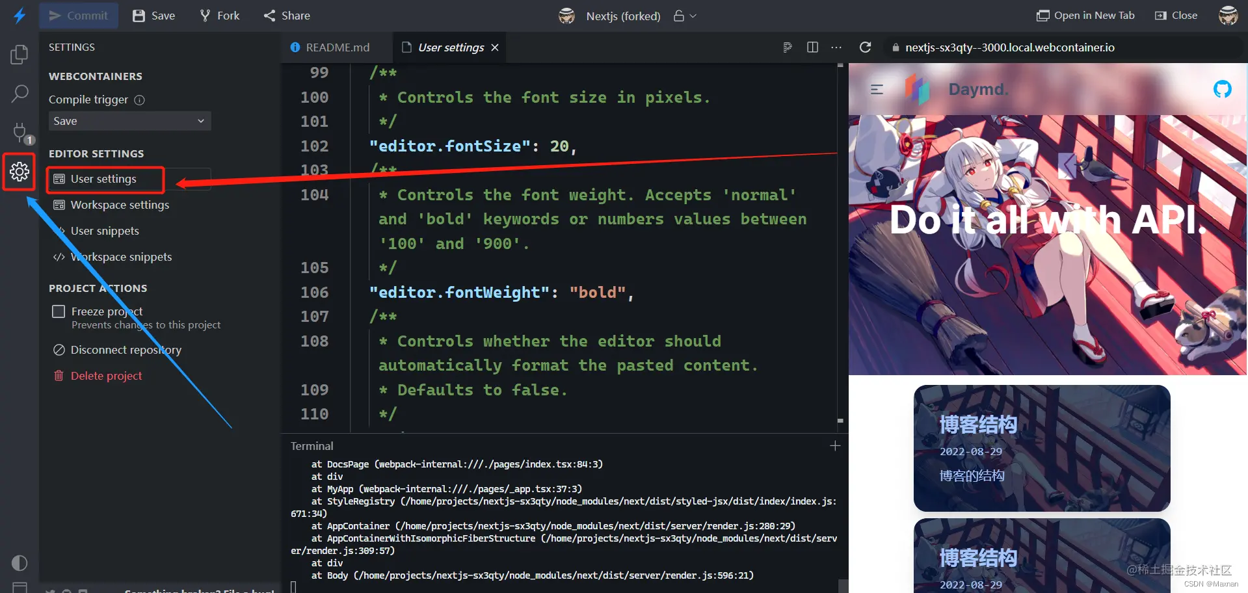Open the user avatar menu
Viewport: 1248px width, 593px height.
1228,16
